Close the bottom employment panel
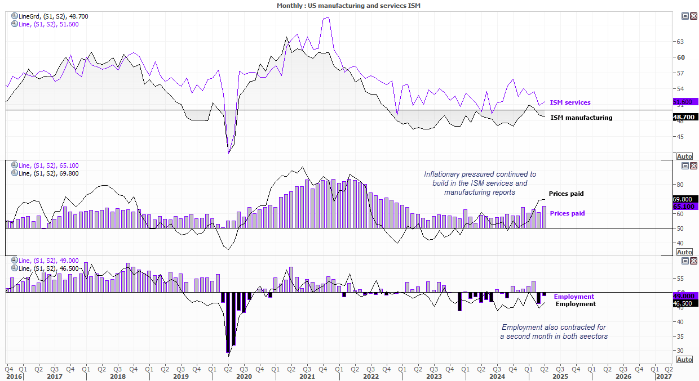This screenshot has width=699, height=381. click(x=693, y=261)
